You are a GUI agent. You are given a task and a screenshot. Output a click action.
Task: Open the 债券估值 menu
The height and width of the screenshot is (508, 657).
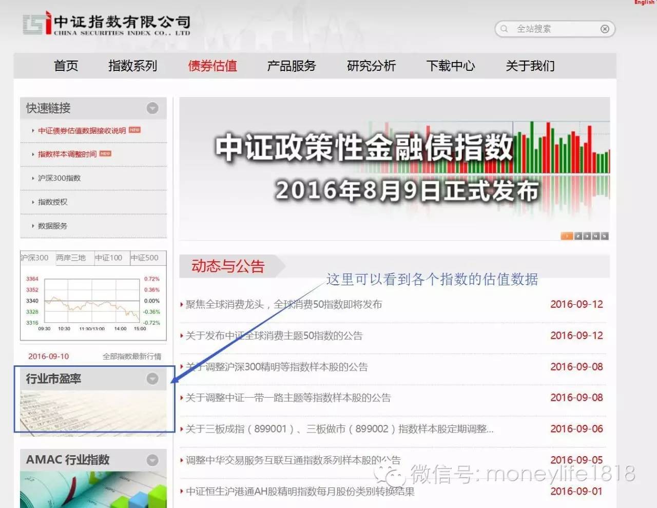[x=212, y=66]
